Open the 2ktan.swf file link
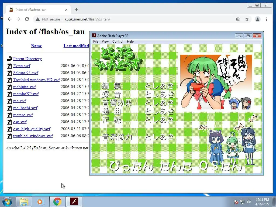Image resolution: width=276 pixels, height=207 pixels. click(22, 66)
